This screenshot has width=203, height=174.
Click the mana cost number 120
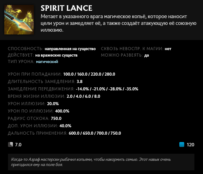coord(190,144)
